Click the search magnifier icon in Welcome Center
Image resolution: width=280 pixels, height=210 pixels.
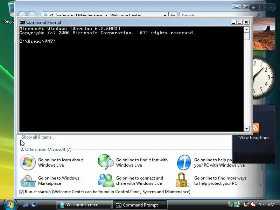pyautogui.click(x=258, y=15)
